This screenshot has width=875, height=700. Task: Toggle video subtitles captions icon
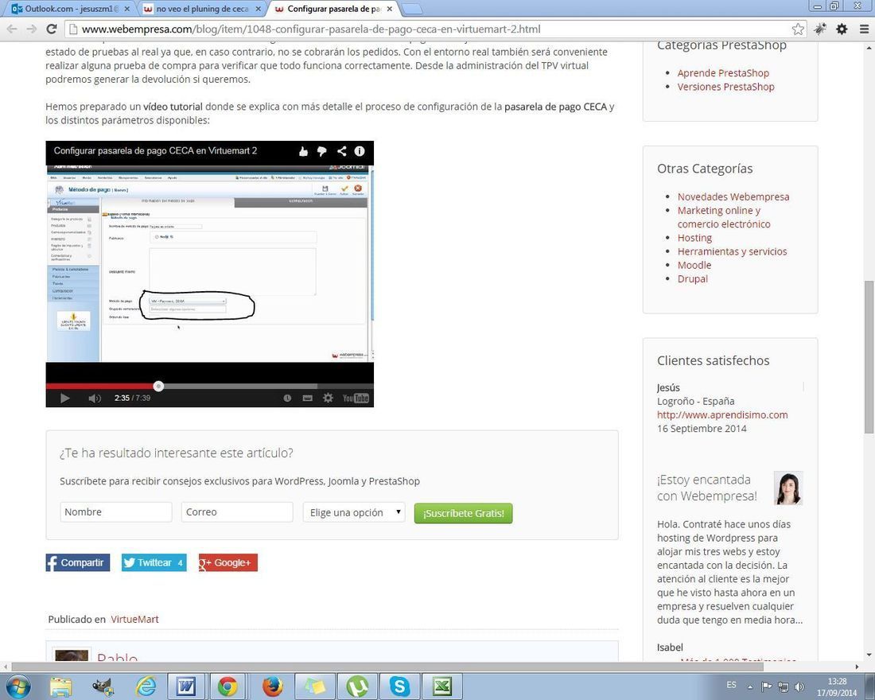coord(307,398)
